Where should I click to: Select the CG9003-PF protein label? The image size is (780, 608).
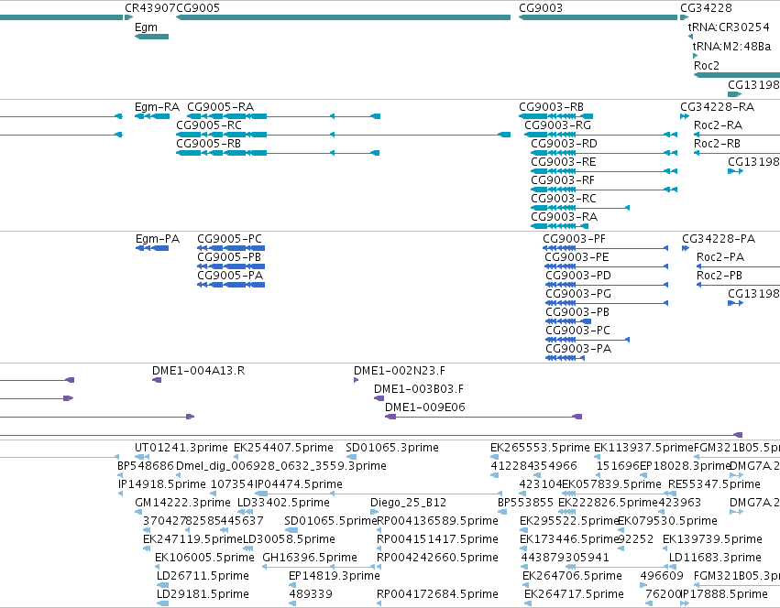pyautogui.click(x=574, y=239)
